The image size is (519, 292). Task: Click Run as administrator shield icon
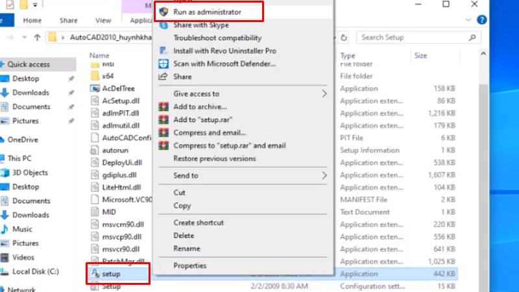click(x=163, y=12)
